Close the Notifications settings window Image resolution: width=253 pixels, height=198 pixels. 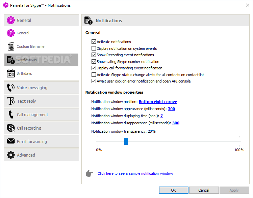click(248, 5)
